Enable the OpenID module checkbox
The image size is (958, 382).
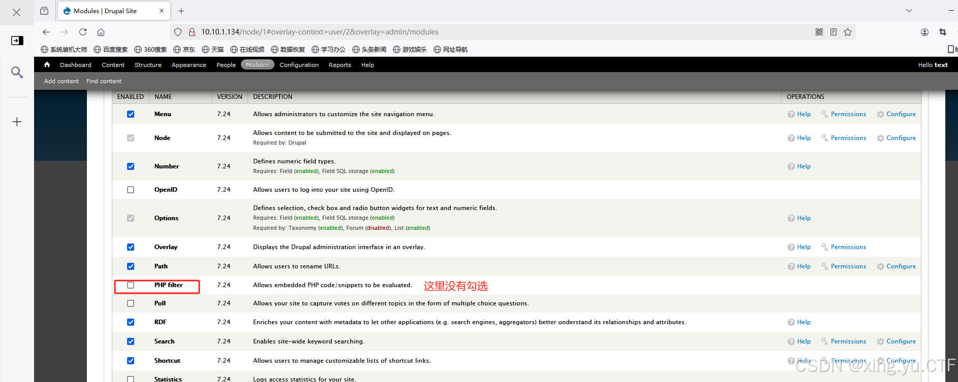131,190
